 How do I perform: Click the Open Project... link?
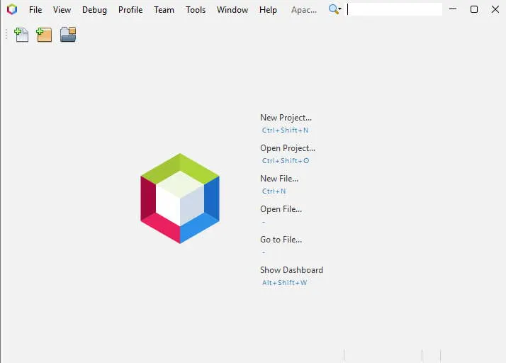[288, 148]
